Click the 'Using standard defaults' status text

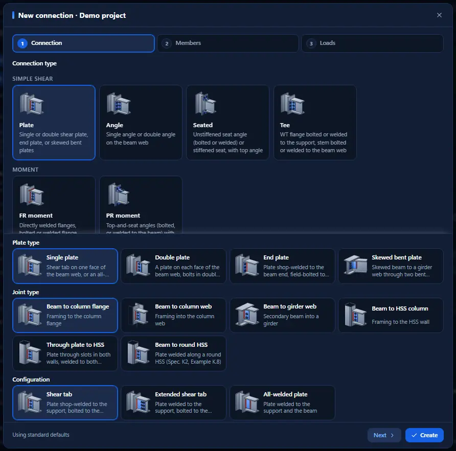pyautogui.click(x=41, y=435)
